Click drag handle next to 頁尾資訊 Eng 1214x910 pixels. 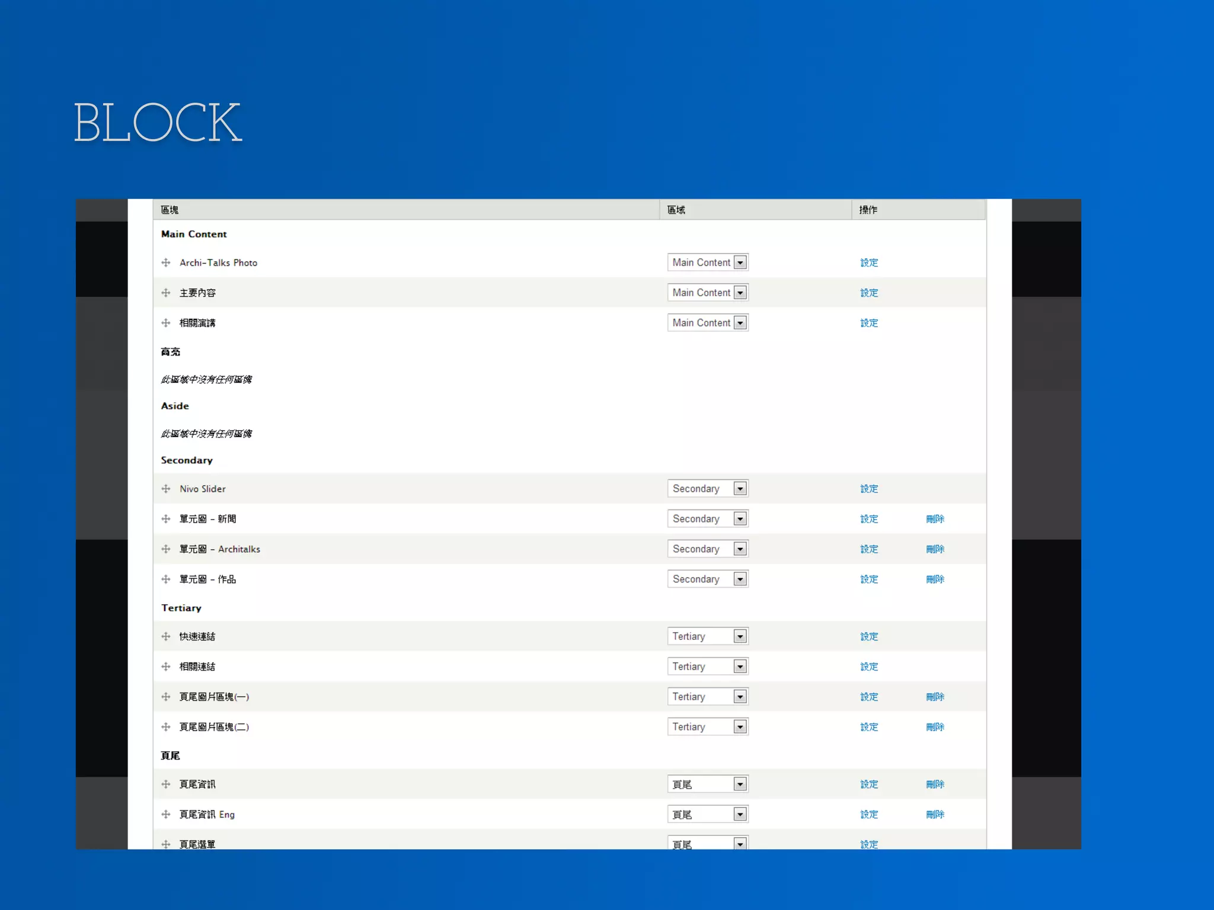[166, 815]
